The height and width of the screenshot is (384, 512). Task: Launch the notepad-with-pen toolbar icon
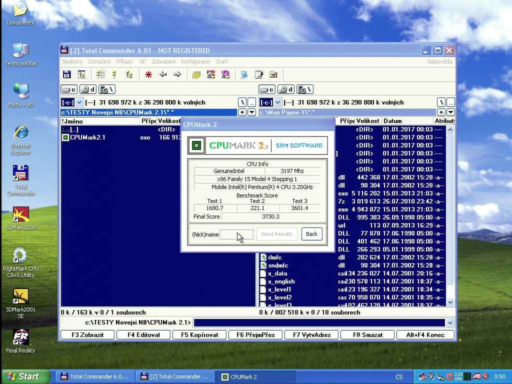pyautogui.click(x=259, y=74)
